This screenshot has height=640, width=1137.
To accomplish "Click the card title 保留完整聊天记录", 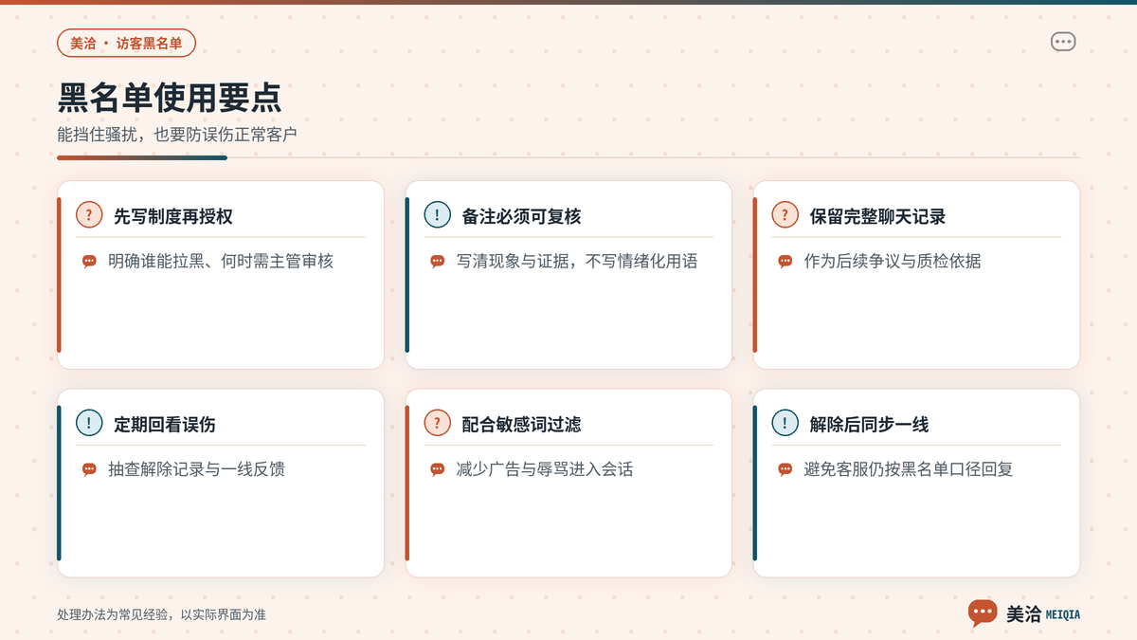I will click(877, 216).
